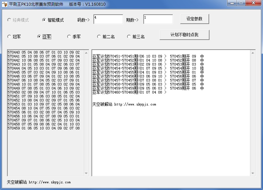
Task: Pick the 前三名 radio button
Action: pos(129,37)
